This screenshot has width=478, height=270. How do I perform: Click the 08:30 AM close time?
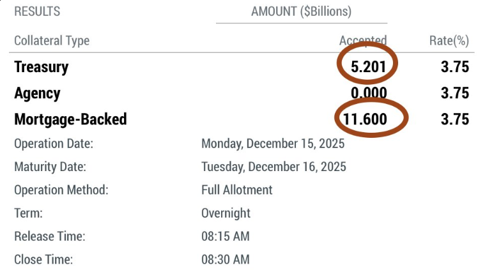click(x=225, y=260)
